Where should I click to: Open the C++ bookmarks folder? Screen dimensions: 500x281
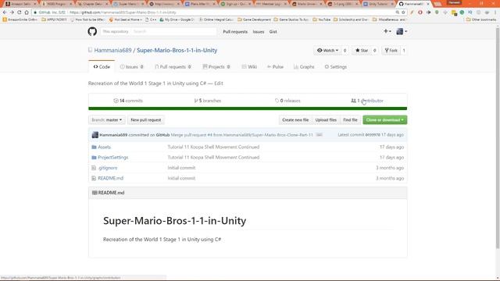coord(151,20)
